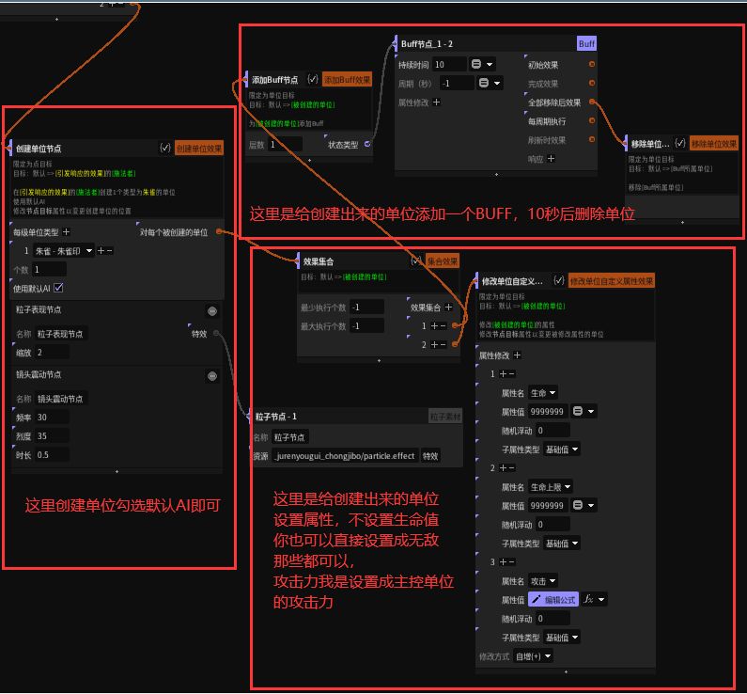Click the 频率 input field showing 30
Image resolution: width=747 pixels, height=694 pixels.
(52, 418)
